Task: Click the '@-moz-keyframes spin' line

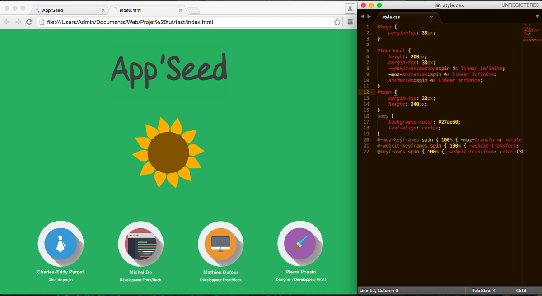Action: 450,139
